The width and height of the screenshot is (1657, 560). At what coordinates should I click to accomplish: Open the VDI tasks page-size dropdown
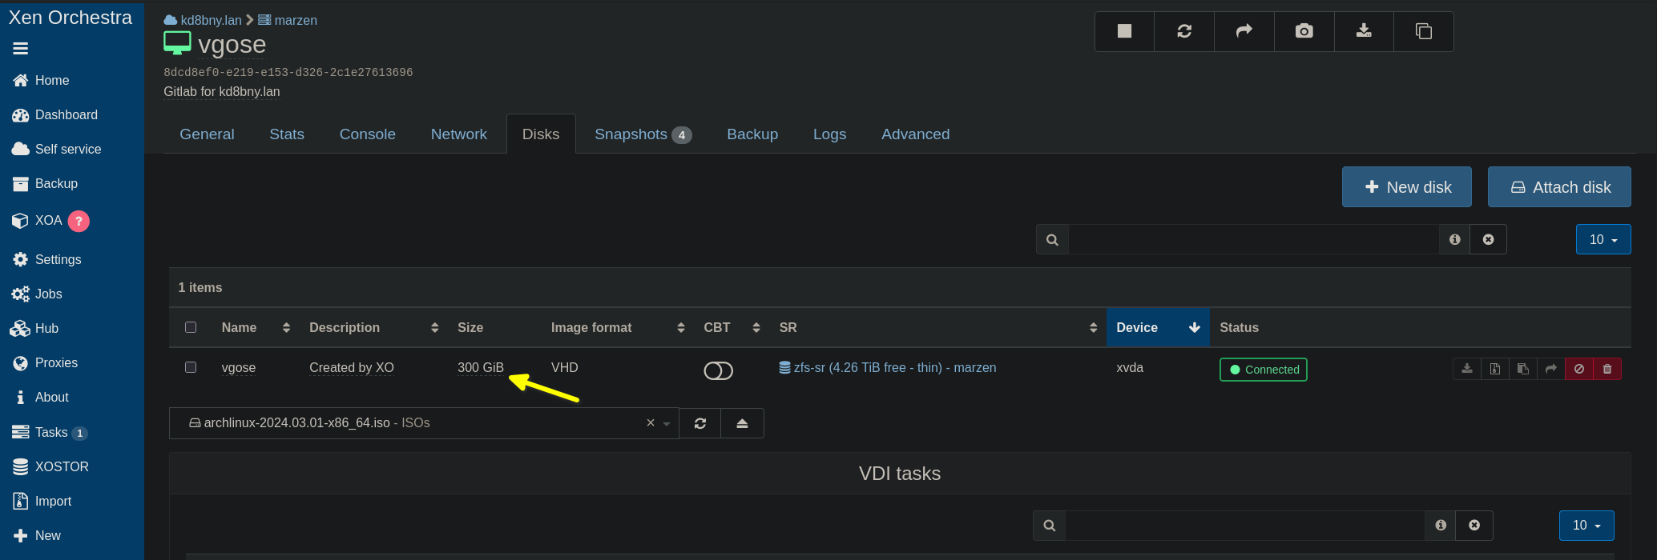pos(1586,525)
